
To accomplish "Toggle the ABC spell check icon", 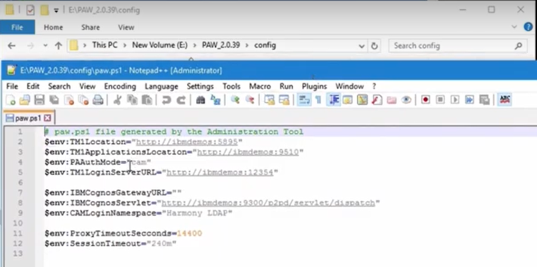I will click(504, 100).
